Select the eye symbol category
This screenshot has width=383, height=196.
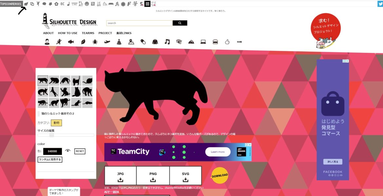(179, 41)
